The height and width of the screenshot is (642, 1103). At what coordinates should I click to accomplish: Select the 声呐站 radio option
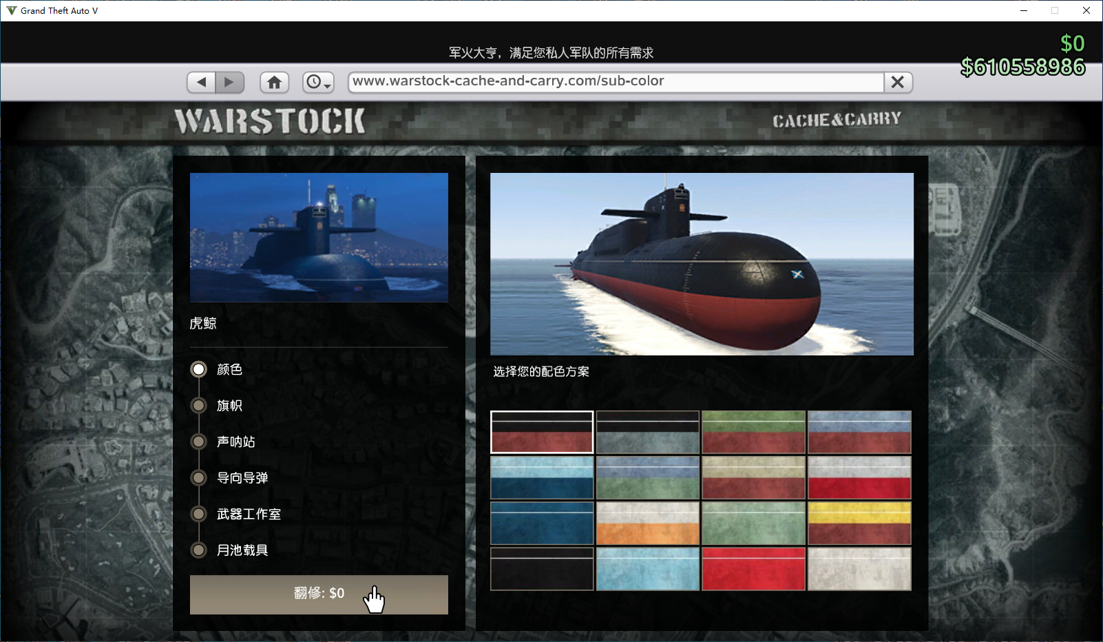tap(199, 442)
